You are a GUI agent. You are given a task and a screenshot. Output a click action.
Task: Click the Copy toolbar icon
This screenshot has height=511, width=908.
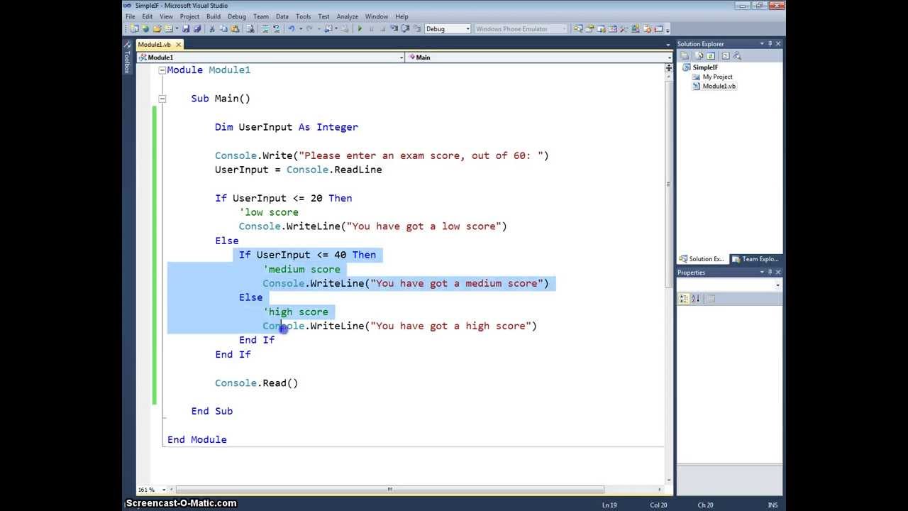point(223,29)
